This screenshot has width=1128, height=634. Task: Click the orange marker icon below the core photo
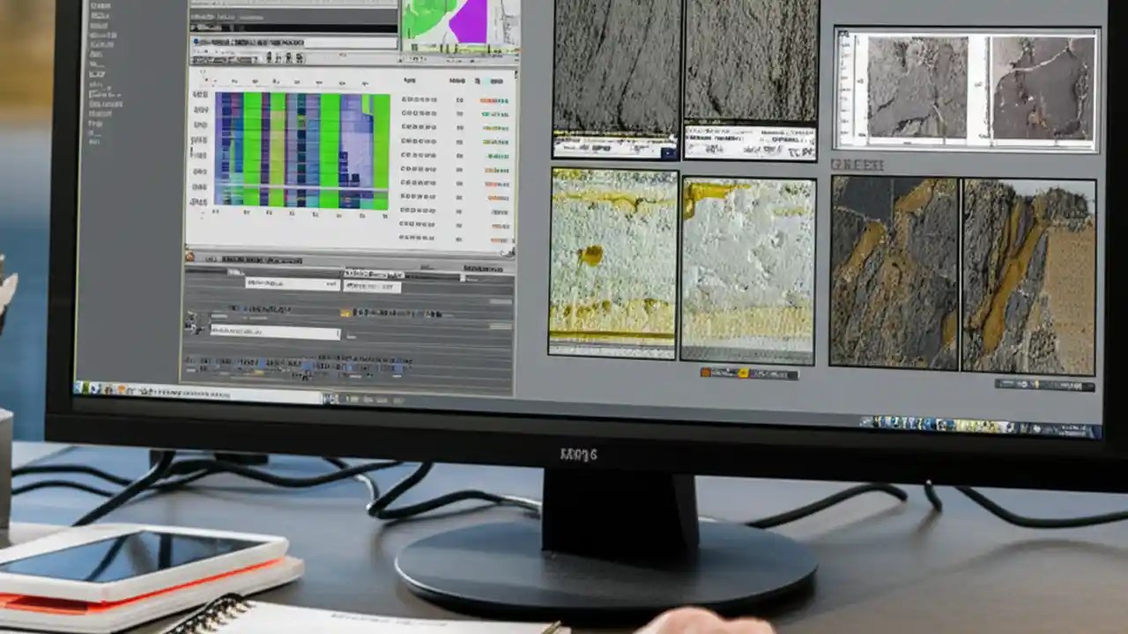705,372
